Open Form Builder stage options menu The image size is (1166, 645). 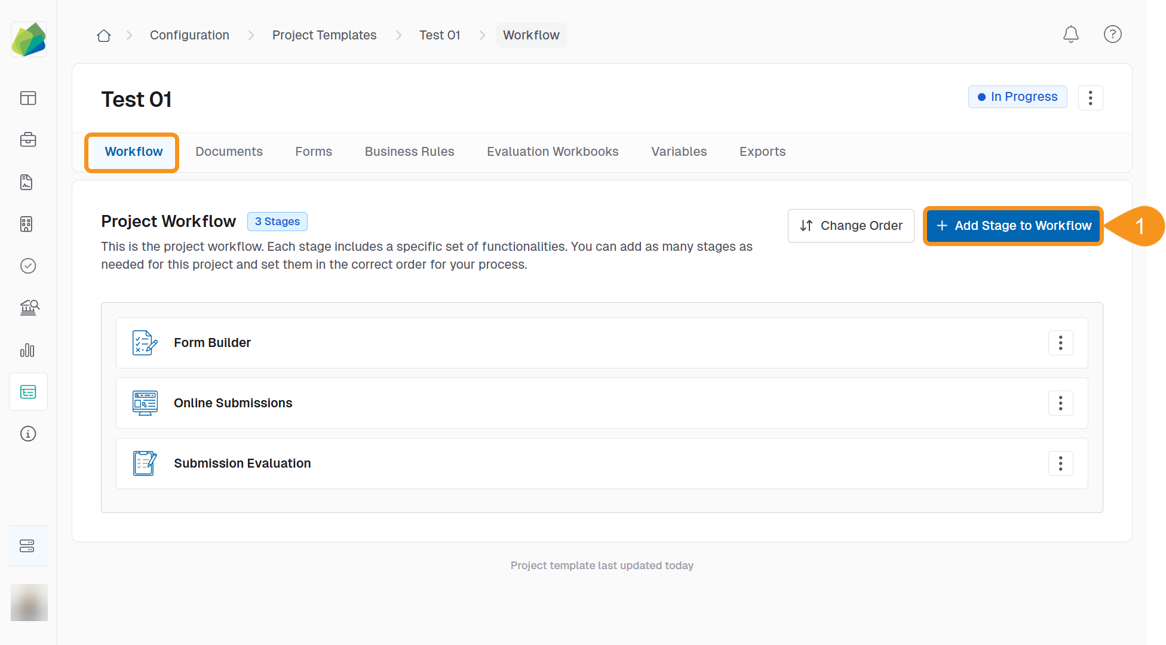[1060, 343]
